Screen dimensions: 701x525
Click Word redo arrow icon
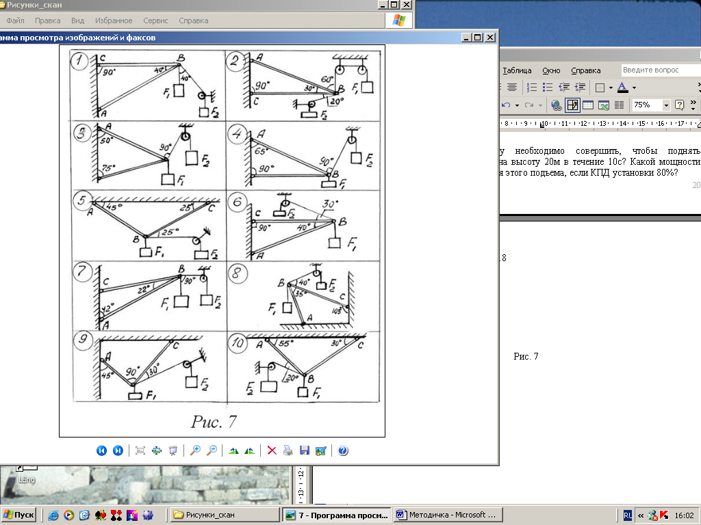pos(529,105)
